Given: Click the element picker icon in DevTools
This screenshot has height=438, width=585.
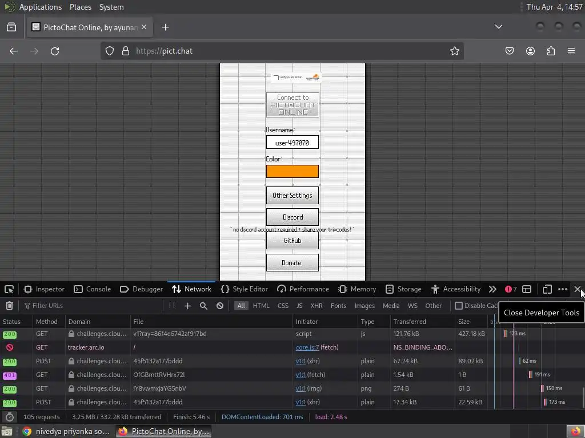Looking at the screenshot, I should pos(9,289).
